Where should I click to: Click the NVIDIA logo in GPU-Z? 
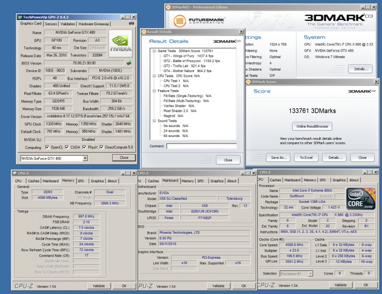pyautogui.click(x=121, y=43)
